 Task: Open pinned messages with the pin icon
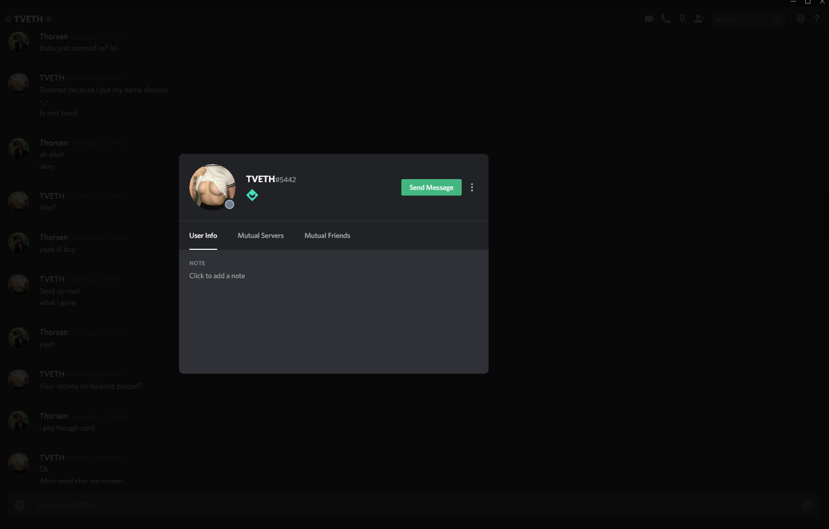682,19
